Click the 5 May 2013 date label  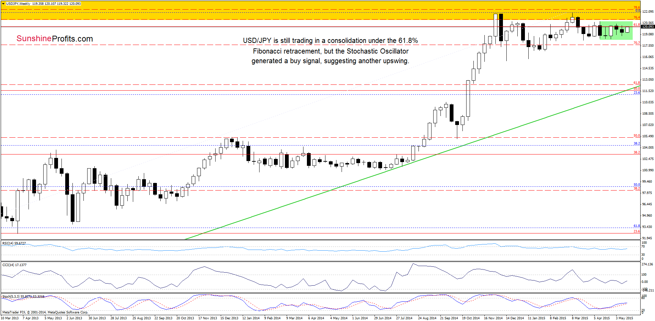(x=53, y=318)
